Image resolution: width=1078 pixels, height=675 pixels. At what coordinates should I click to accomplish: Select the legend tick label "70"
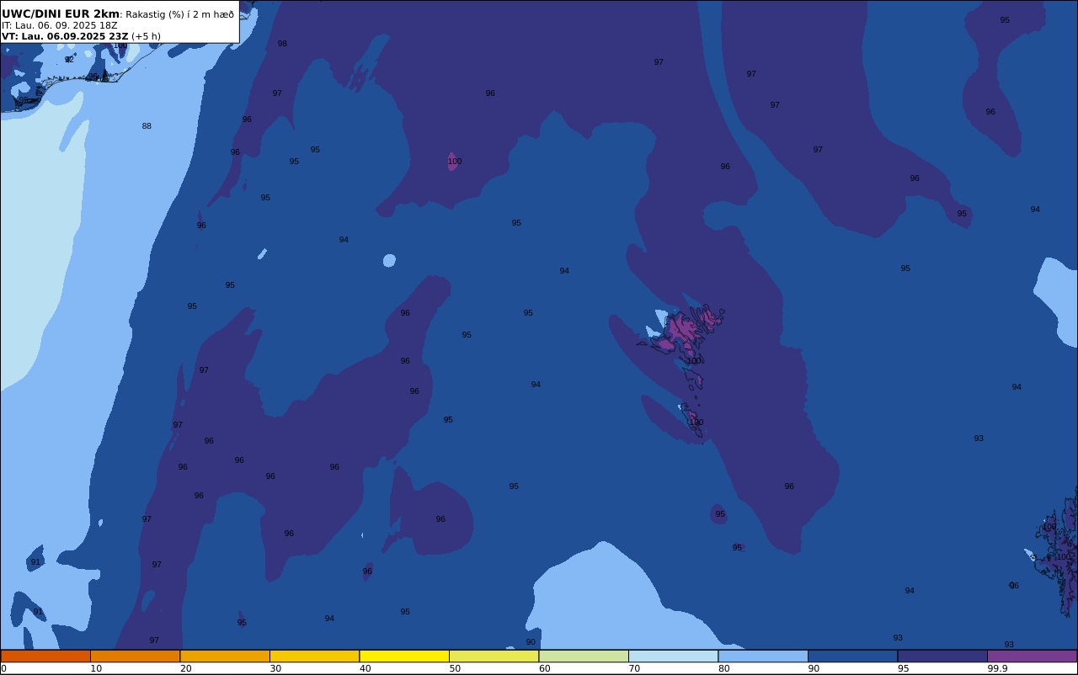634,668
